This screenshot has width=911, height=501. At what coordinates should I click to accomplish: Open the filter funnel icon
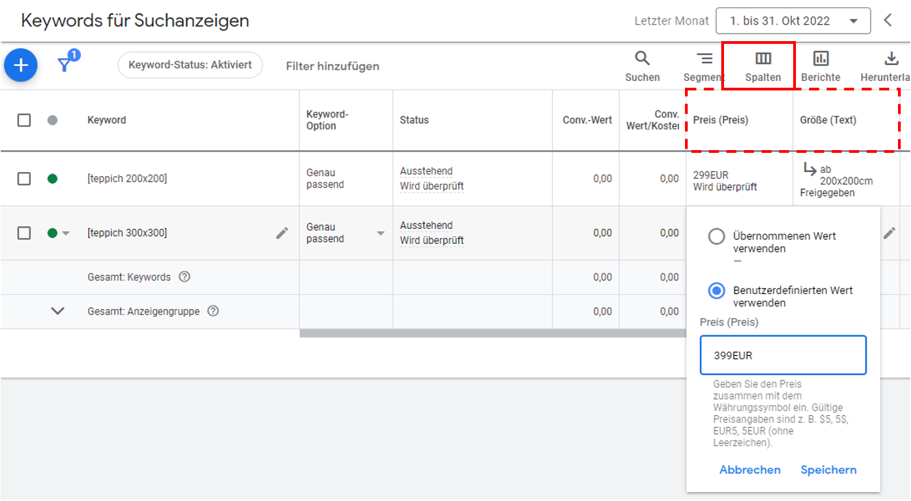pyautogui.click(x=65, y=64)
